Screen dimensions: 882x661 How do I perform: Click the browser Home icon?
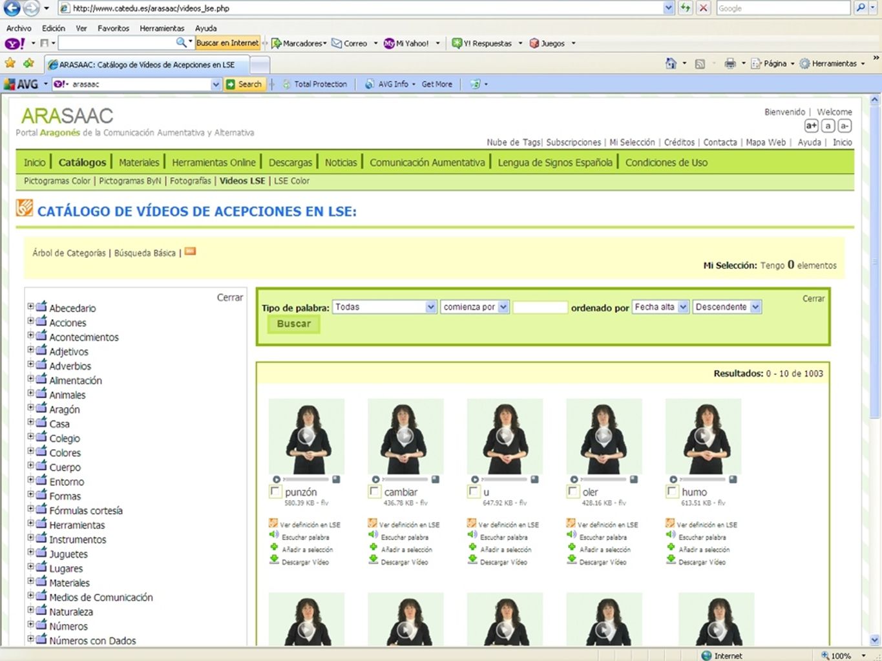tap(671, 63)
